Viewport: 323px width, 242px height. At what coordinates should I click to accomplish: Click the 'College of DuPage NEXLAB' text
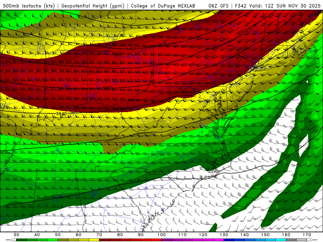tap(163, 6)
